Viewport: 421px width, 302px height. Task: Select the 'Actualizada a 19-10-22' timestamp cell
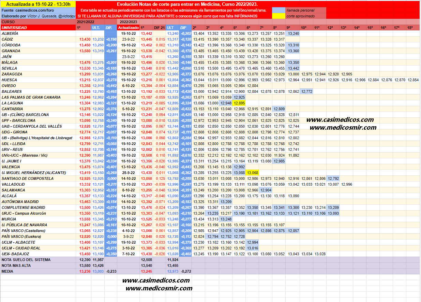pyautogui.click(x=37, y=4)
